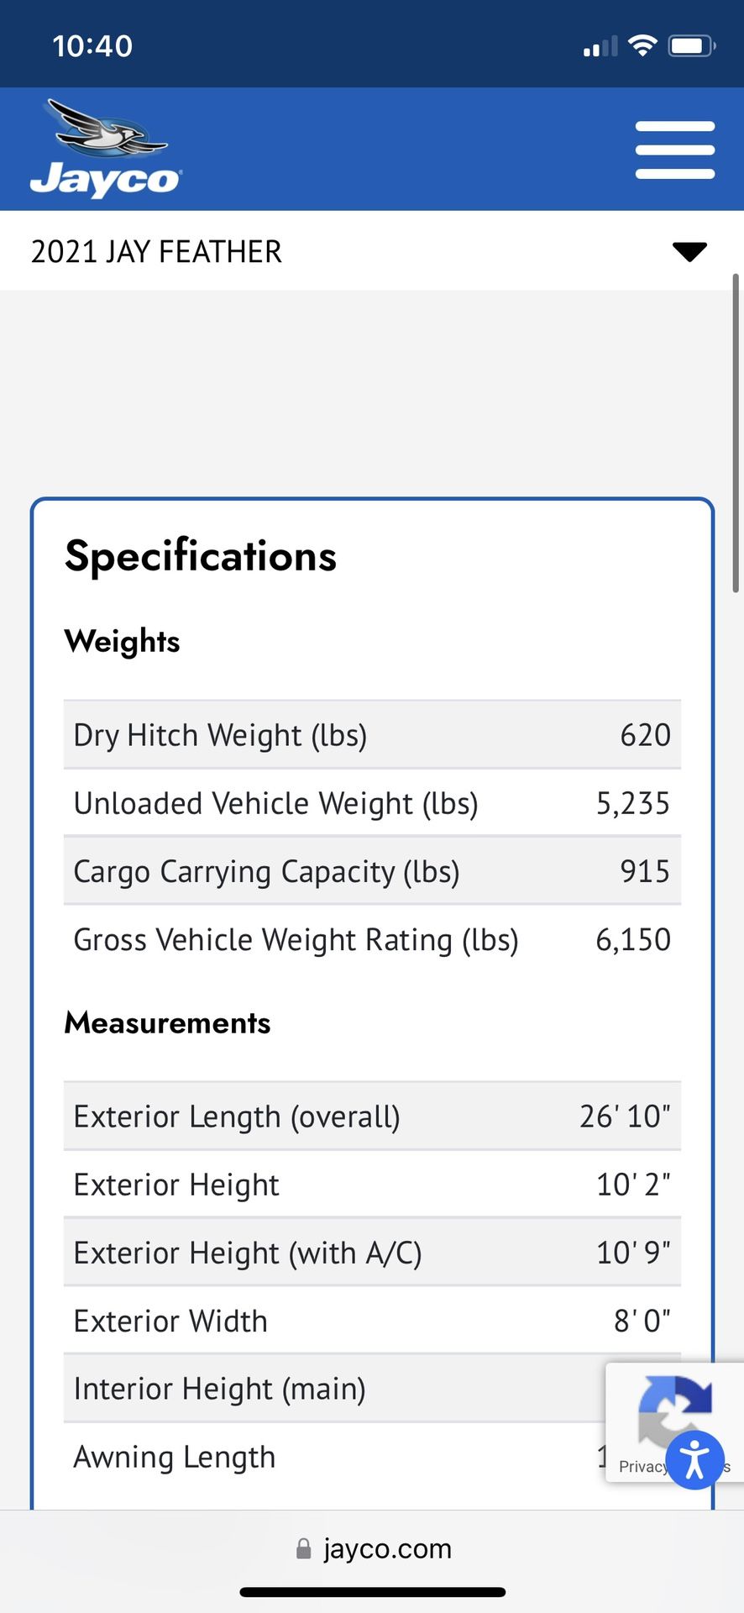Expand the 2021 Jay Feather dropdown arrow
744x1613 pixels.
[689, 251]
